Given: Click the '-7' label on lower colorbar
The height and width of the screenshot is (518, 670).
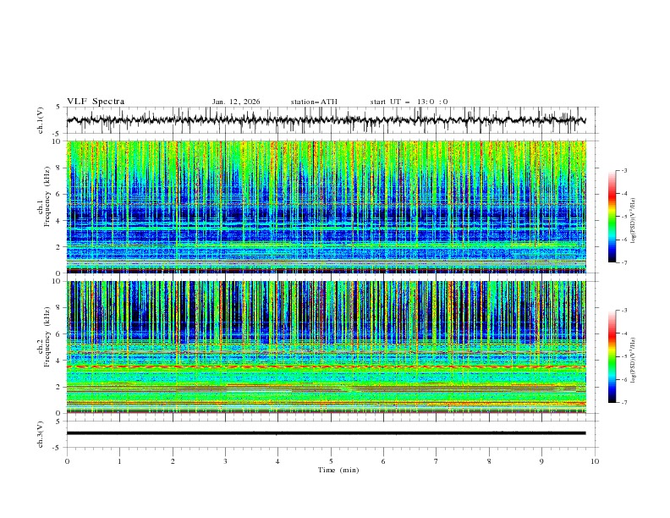Looking at the screenshot, I should point(623,402).
